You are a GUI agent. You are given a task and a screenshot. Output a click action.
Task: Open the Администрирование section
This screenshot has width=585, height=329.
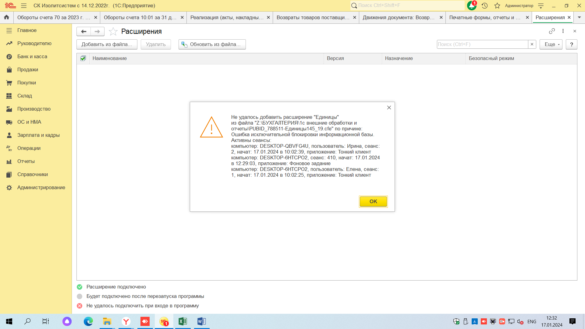[x=36, y=188]
